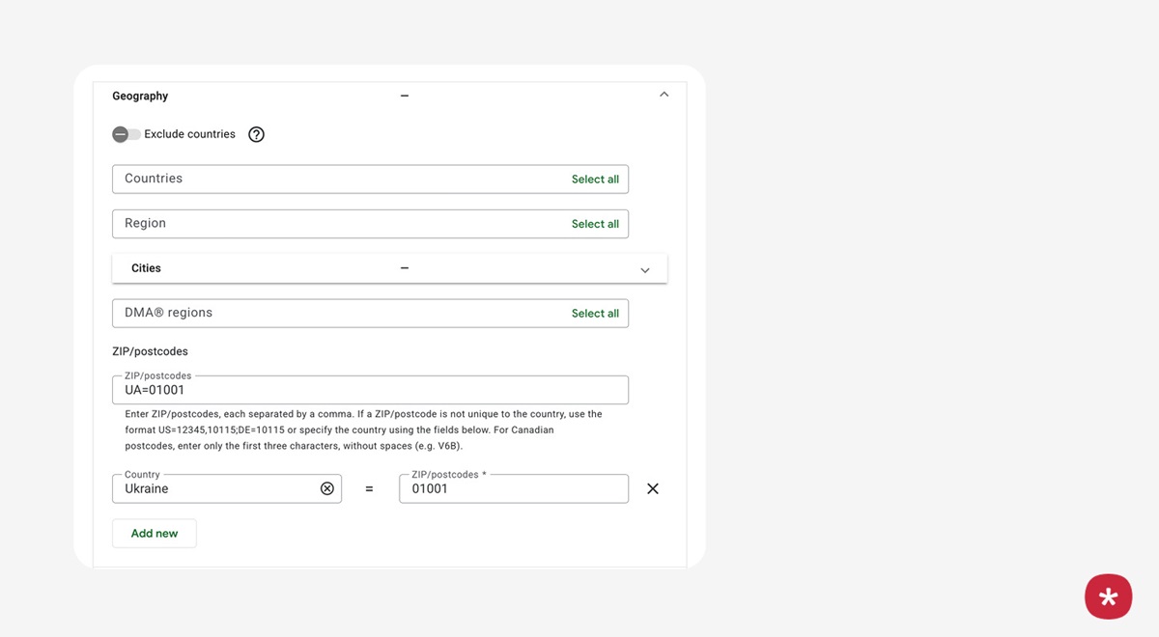Toggle the Exclude countries switch

(x=126, y=134)
